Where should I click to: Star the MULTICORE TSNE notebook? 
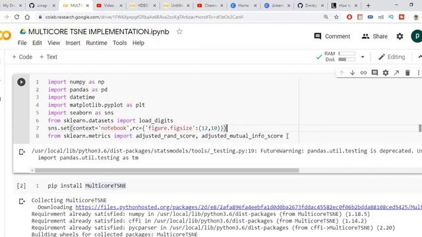179,32
